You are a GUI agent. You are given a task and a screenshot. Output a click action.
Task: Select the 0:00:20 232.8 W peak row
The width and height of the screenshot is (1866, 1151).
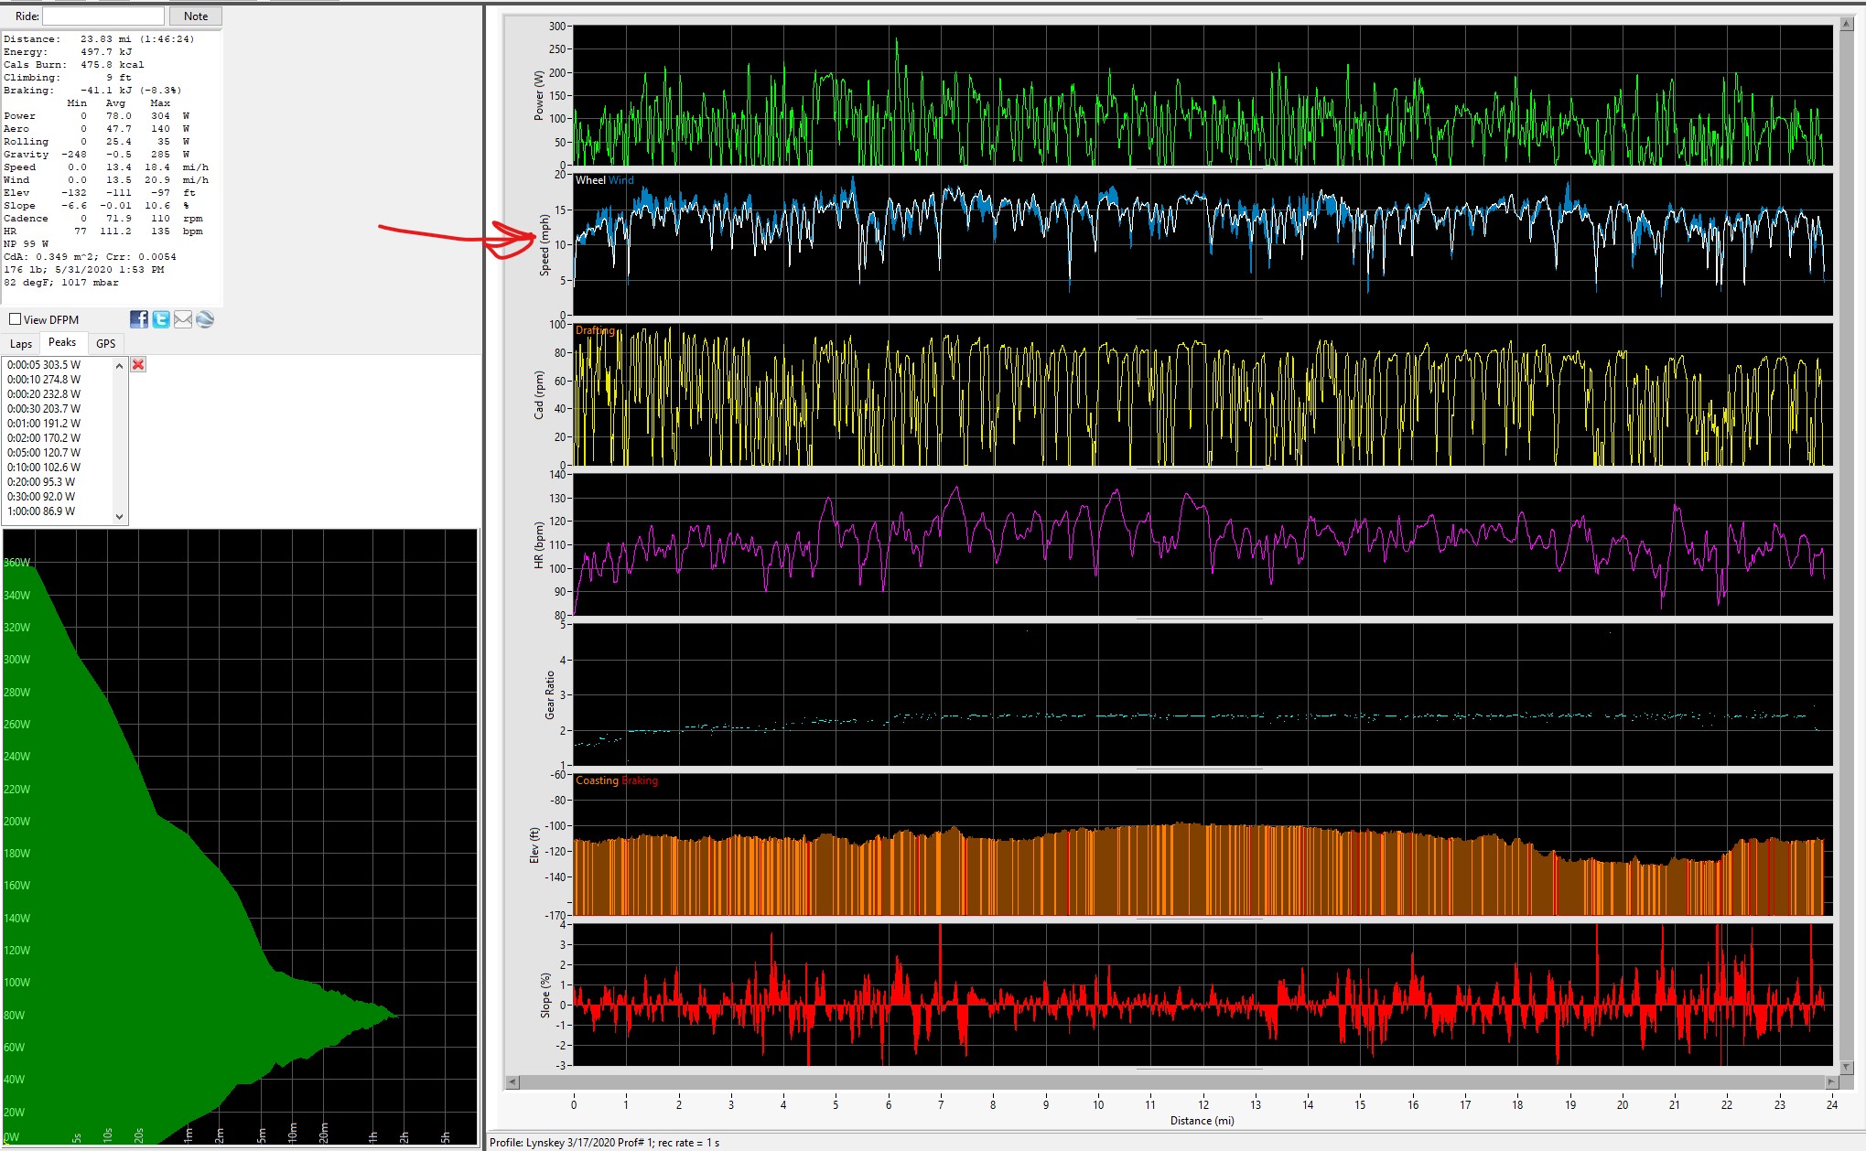(x=44, y=394)
